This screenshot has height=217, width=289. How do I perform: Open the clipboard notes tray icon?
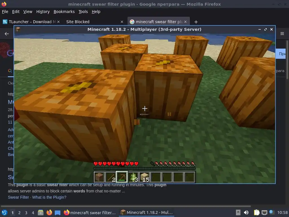point(257,212)
